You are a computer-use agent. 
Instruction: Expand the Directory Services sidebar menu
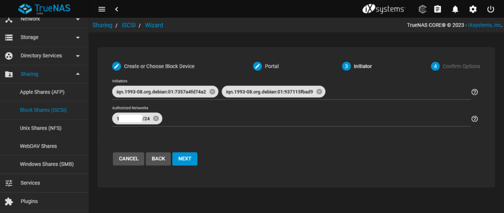(x=44, y=55)
